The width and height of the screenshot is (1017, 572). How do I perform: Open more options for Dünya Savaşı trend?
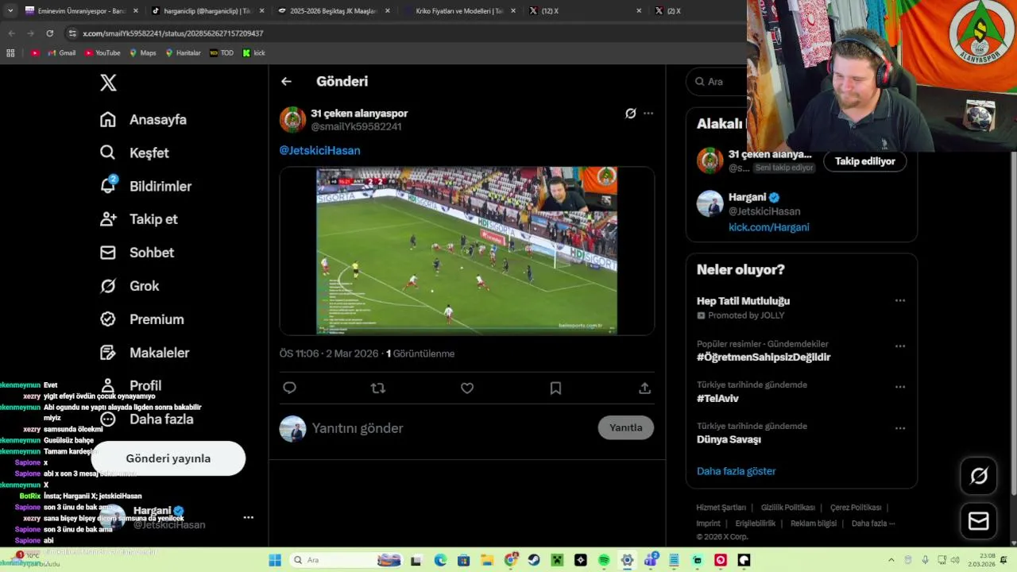900,428
